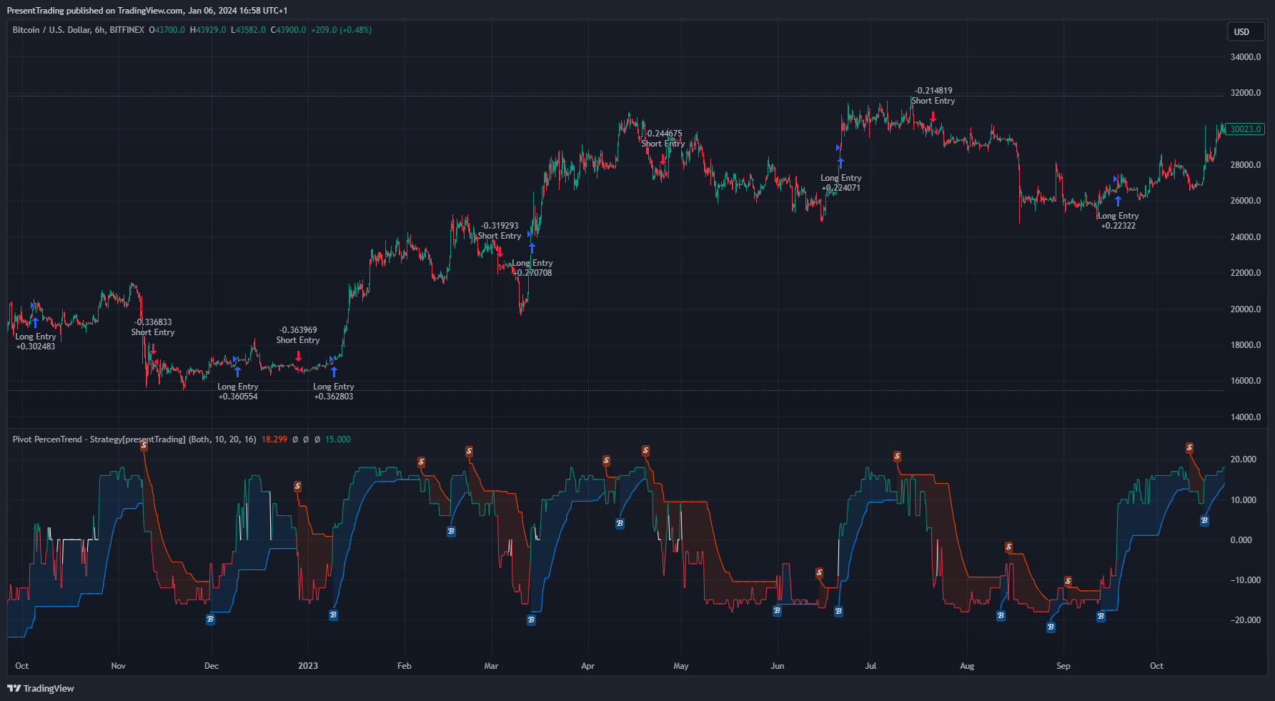Click the Apr time axis label
Image resolution: width=1275 pixels, height=701 pixels.
pos(587,666)
